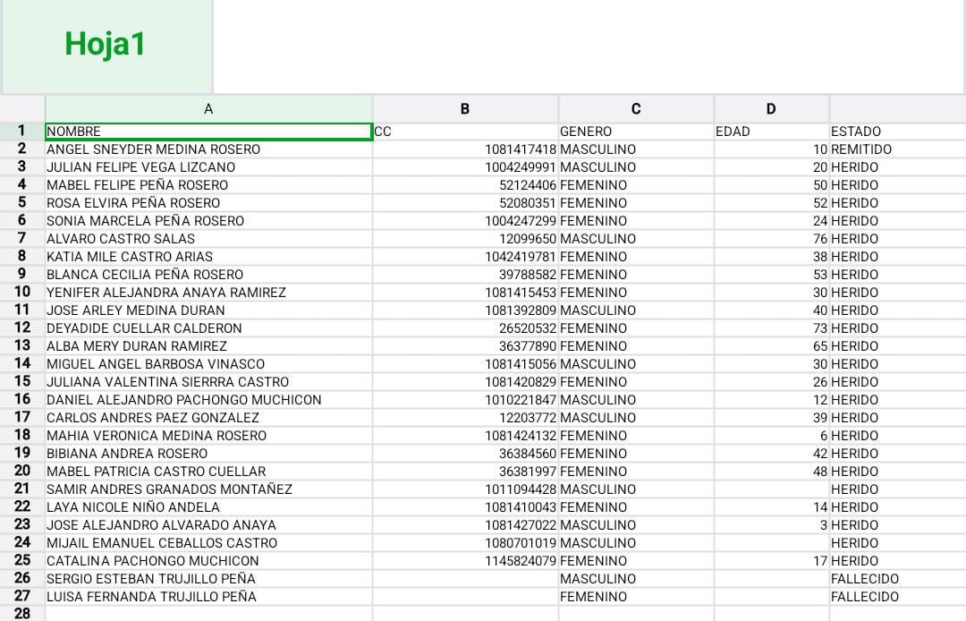Select the cell DEYADIDE CUELLAR CALDERON
The image size is (966, 621).
(208, 328)
